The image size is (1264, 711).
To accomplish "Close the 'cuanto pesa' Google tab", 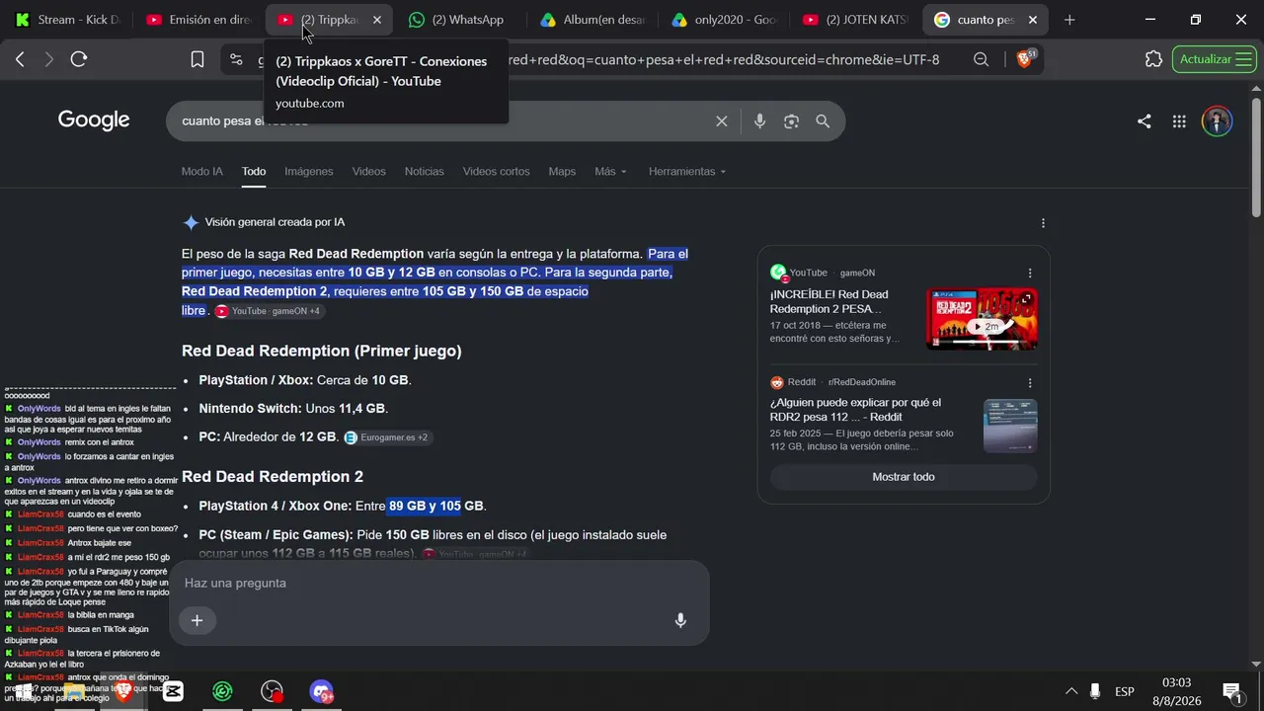I will pyautogui.click(x=1033, y=20).
